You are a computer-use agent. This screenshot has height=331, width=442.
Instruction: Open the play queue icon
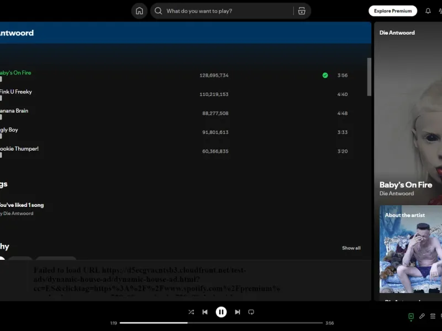click(x=433, y=316)
